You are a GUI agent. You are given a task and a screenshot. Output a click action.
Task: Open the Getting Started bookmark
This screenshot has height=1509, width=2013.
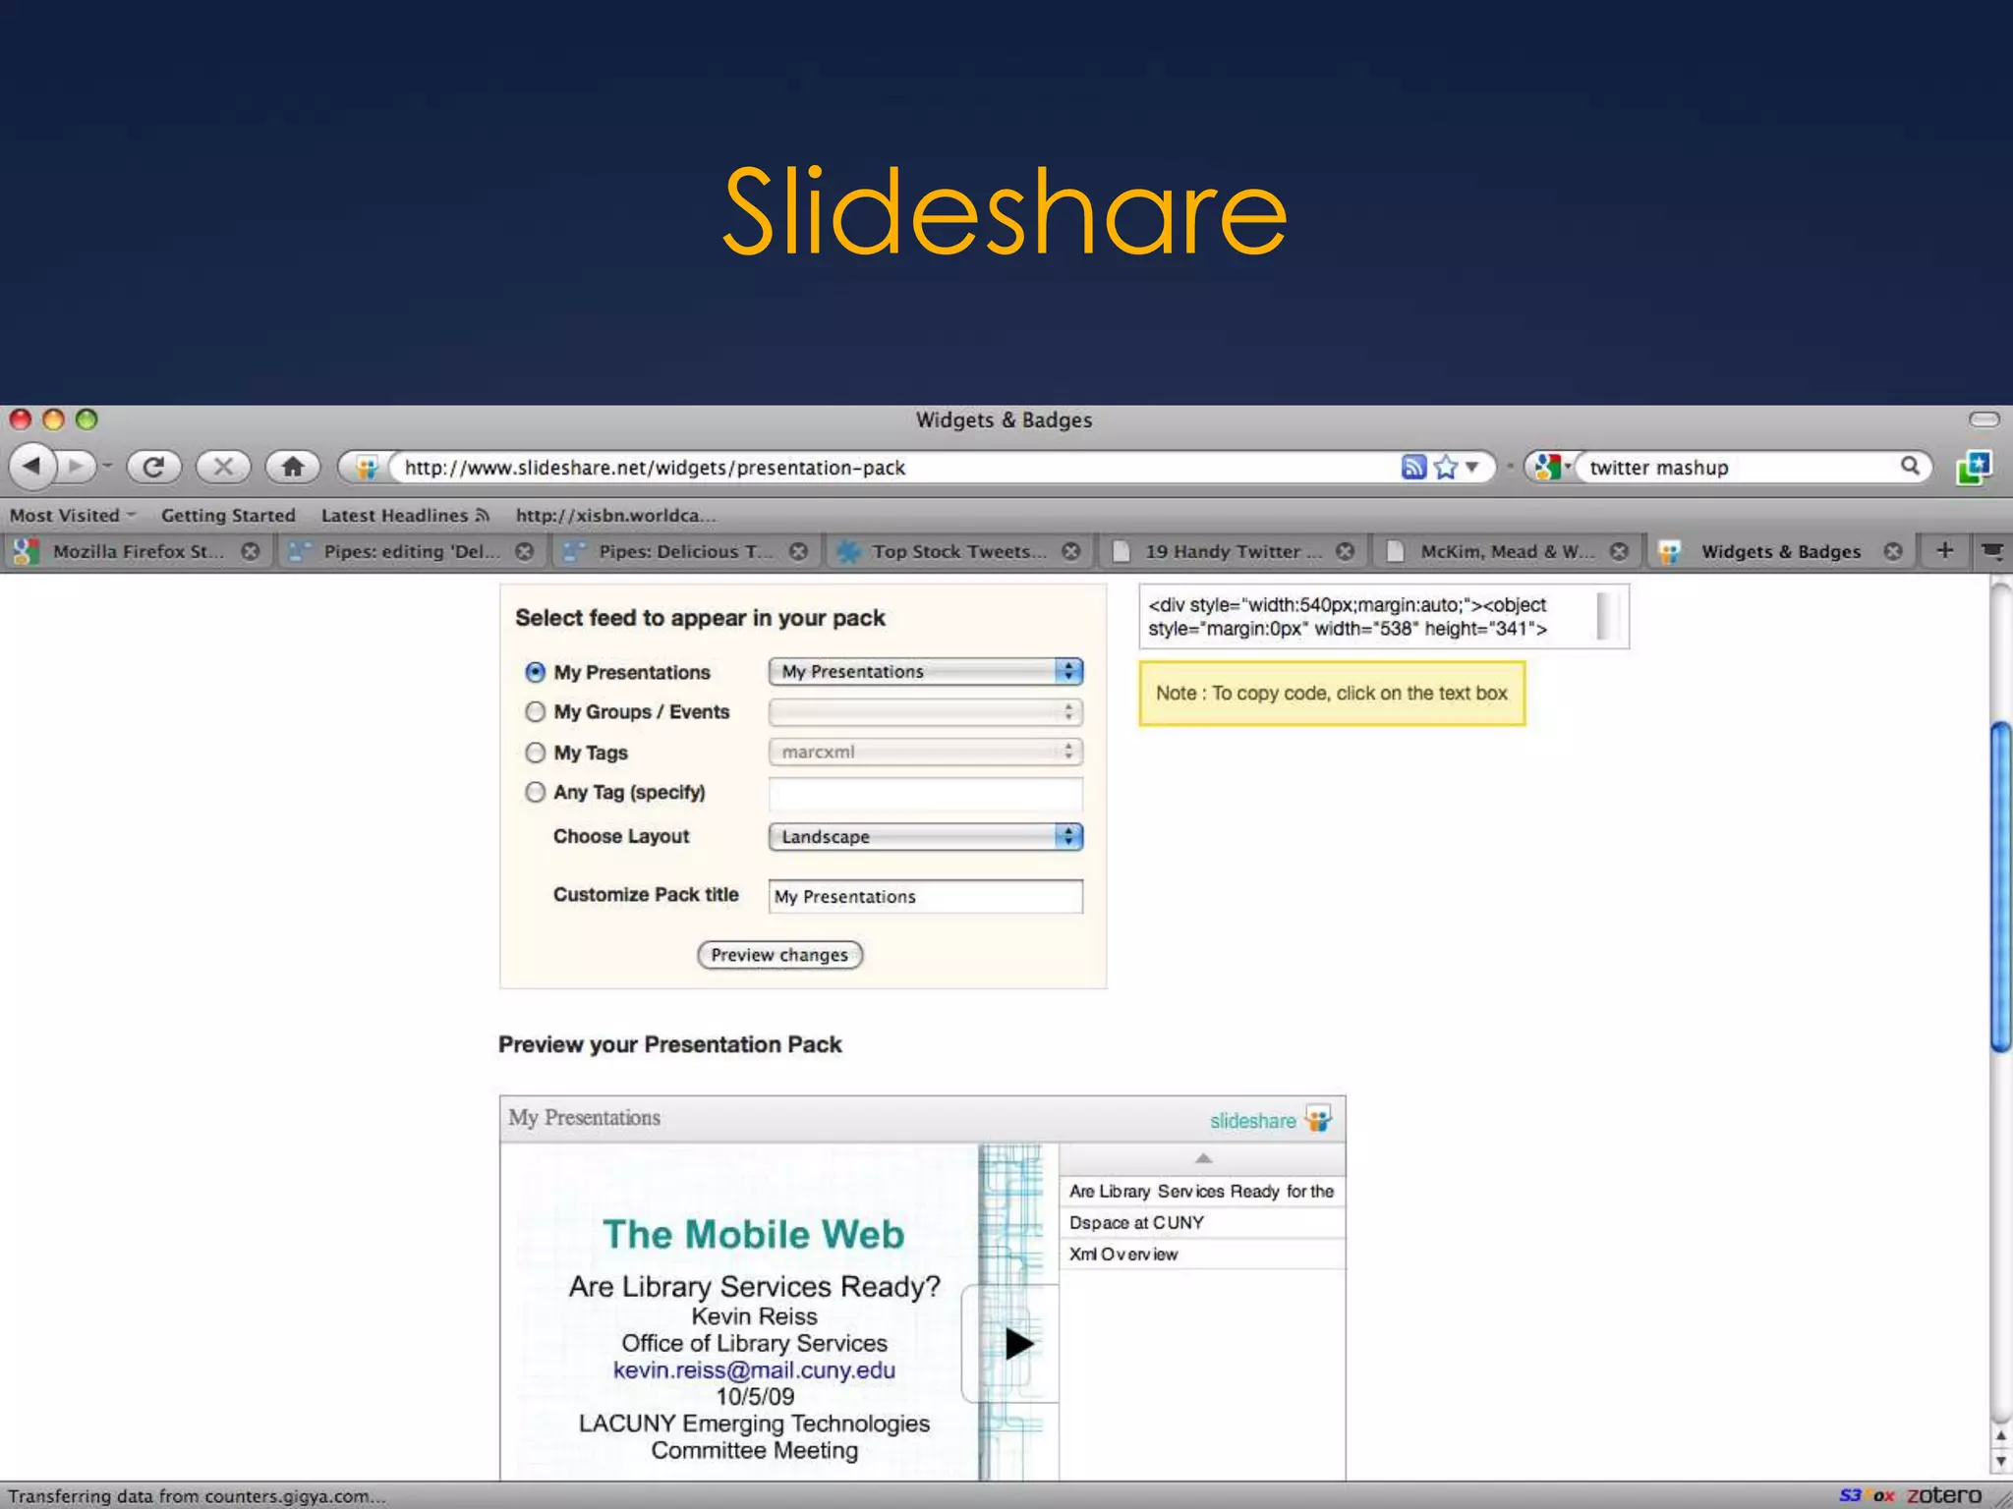point(228,515)
